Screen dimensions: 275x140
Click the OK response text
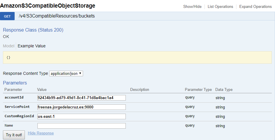tap(6, 37)
